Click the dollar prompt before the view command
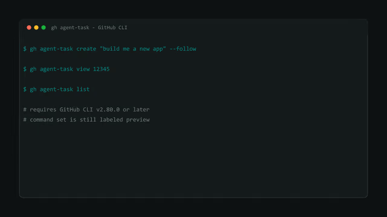This screenshot has width=387, height=217. point(25,69)
